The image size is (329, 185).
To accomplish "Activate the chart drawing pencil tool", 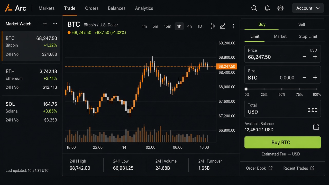I will point(223,26).
